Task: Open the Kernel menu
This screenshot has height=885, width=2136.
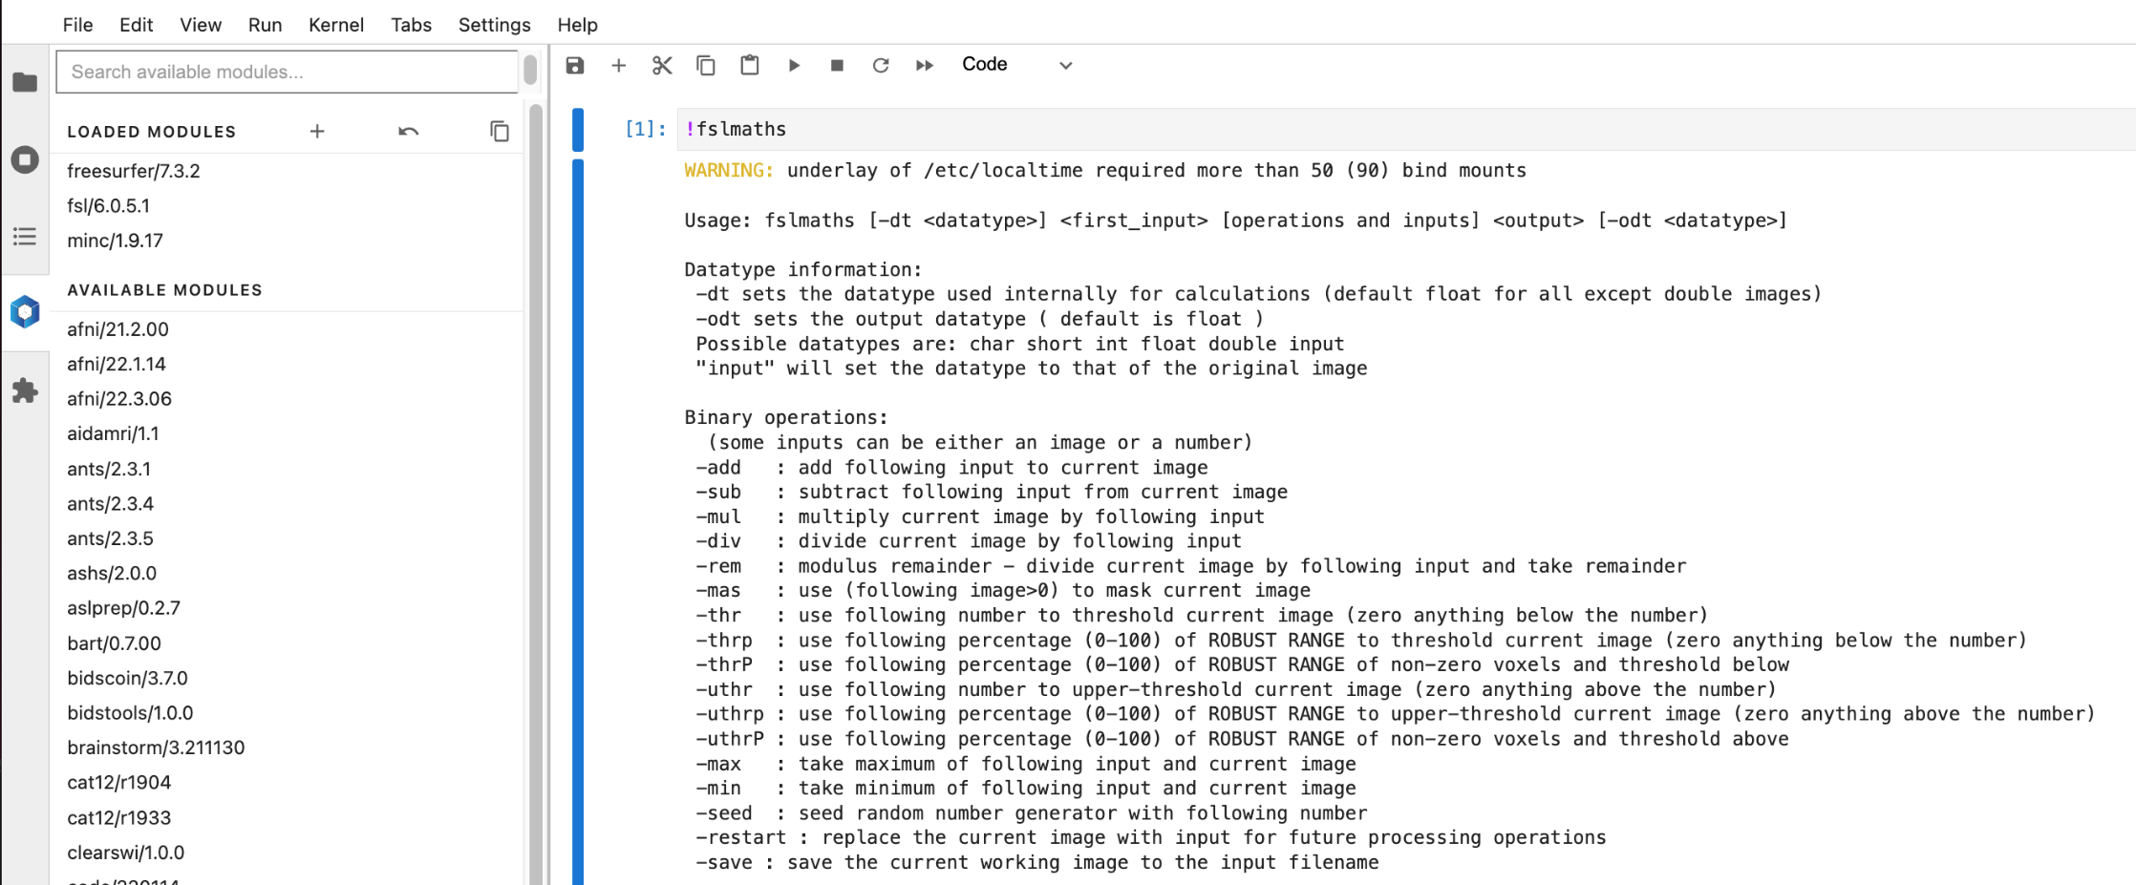Action: coord(335,25)
